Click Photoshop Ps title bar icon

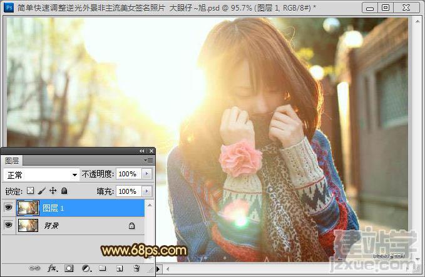point(9,8)
